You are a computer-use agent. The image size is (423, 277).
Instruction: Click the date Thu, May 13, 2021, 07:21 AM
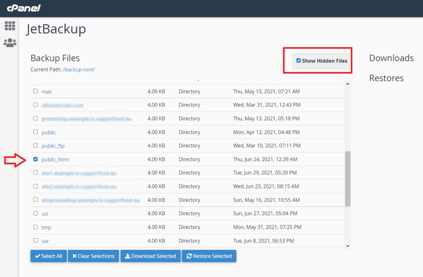coord(266,91)
